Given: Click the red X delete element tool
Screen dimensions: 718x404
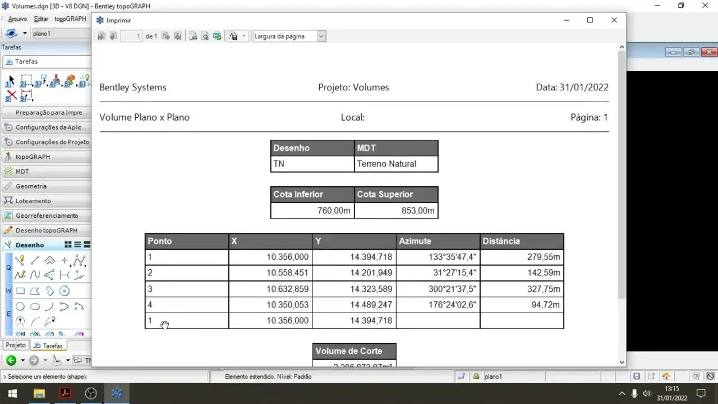Looking at the screenshot, I should click(x=11, y=96).
